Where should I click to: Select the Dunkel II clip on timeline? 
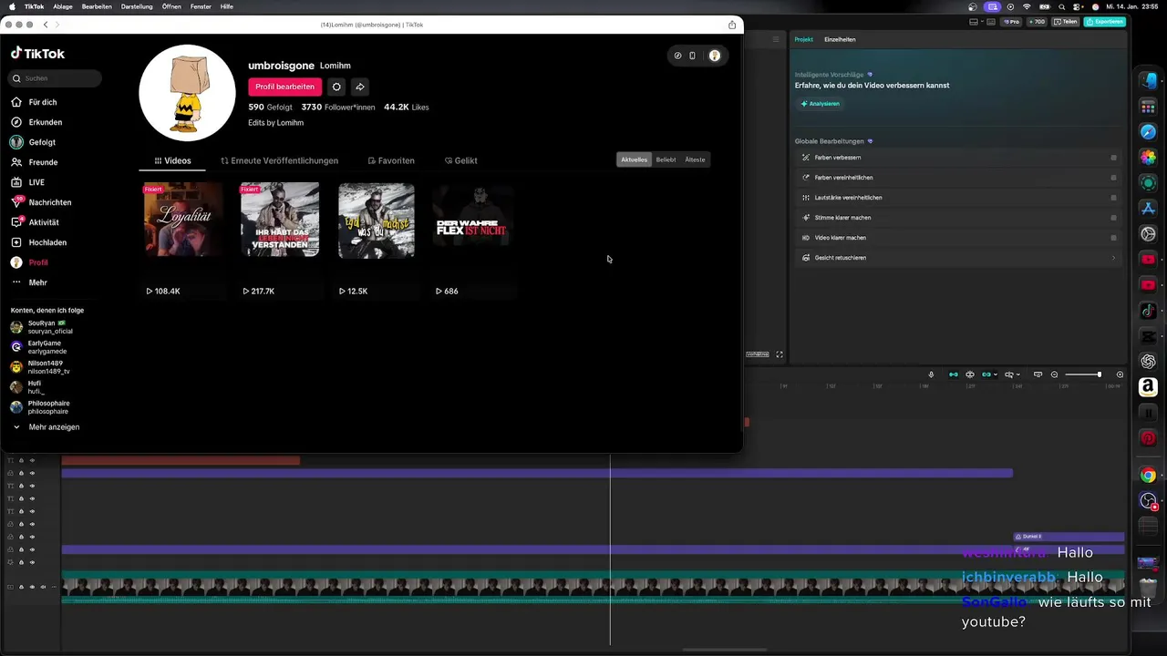pyautogui.click(x=1069, y=537)
